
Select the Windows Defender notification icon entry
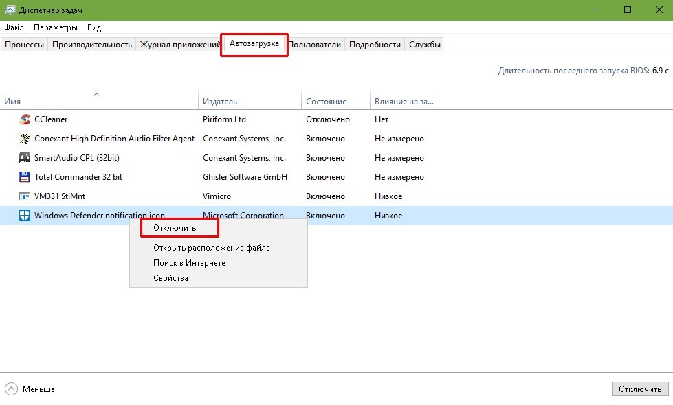click(x=100, y=215)
